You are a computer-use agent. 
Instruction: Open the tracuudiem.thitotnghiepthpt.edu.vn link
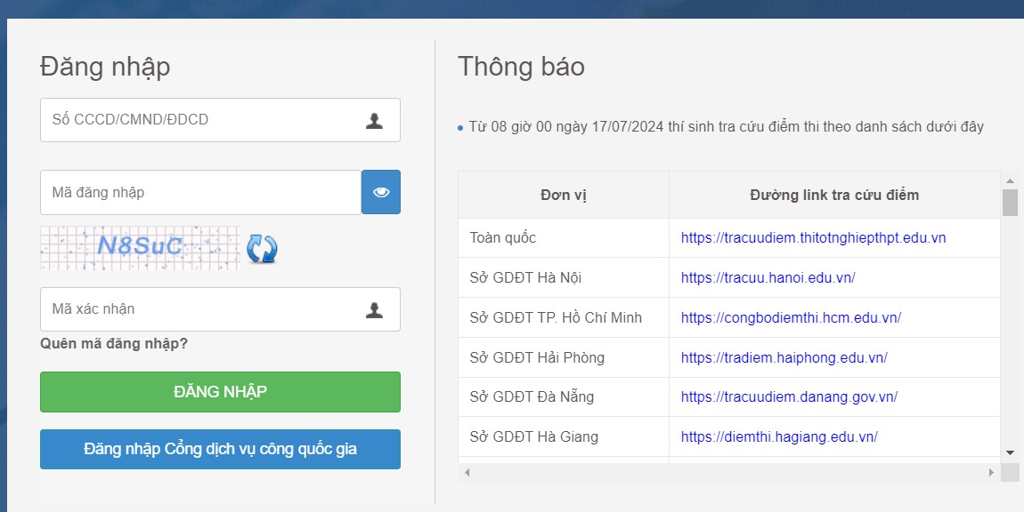click(813, 237)
